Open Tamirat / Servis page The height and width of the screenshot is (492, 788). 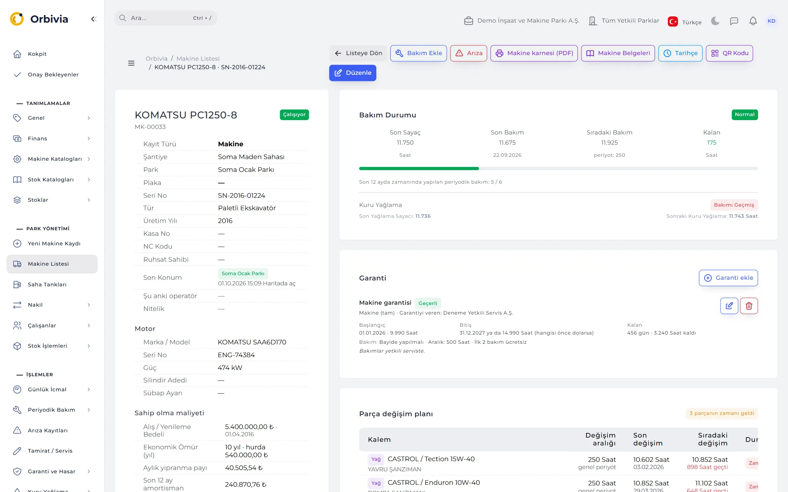click(x=52, y=451)
